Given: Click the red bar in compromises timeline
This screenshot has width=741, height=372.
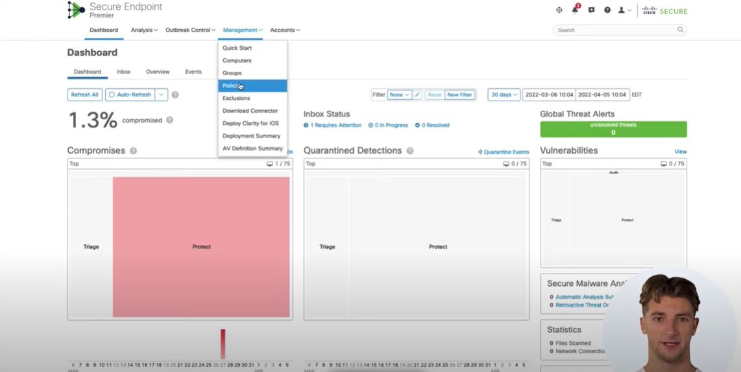Looking at the screenshot, I should 223,344.
